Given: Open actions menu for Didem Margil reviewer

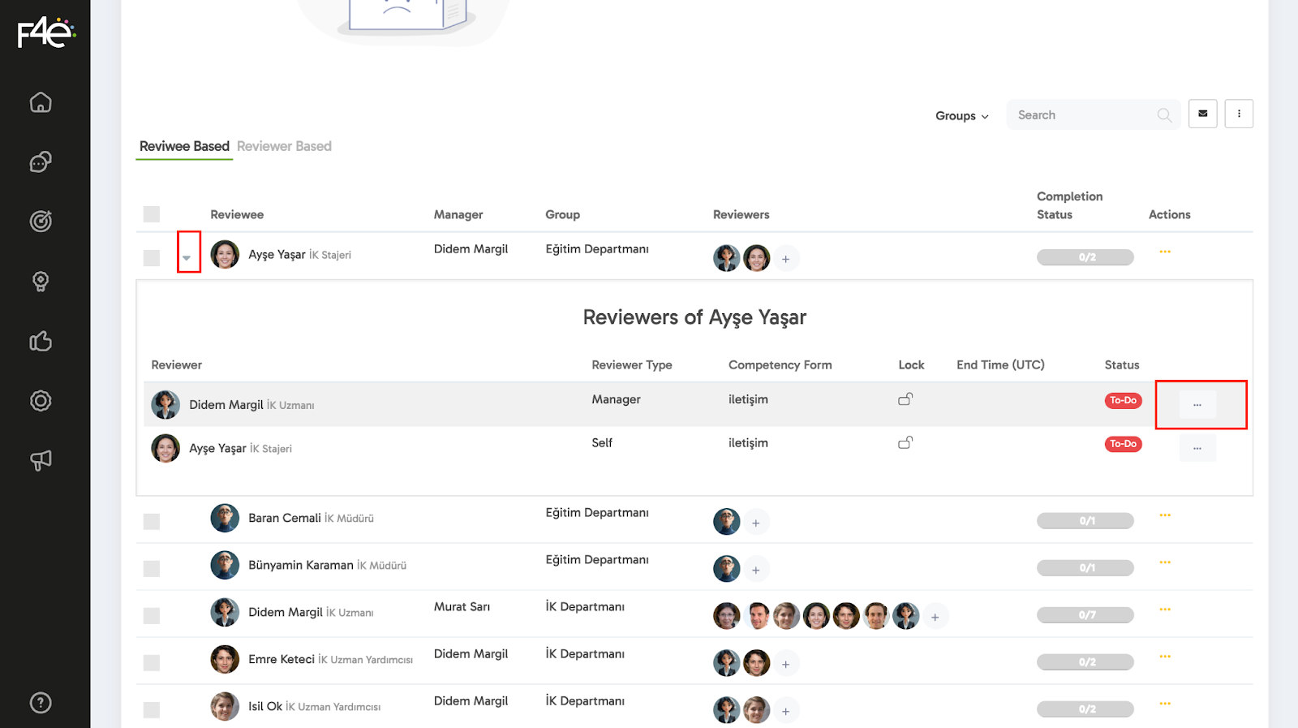Looking at the screenshot, I should tap(1197, 404).
